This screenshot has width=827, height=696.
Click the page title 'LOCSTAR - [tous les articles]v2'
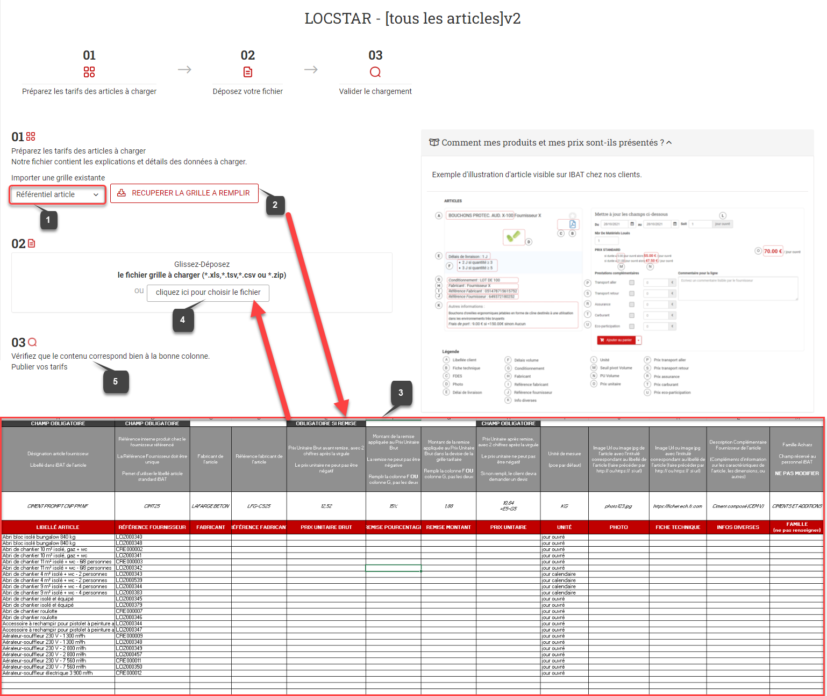pos(413,19)
